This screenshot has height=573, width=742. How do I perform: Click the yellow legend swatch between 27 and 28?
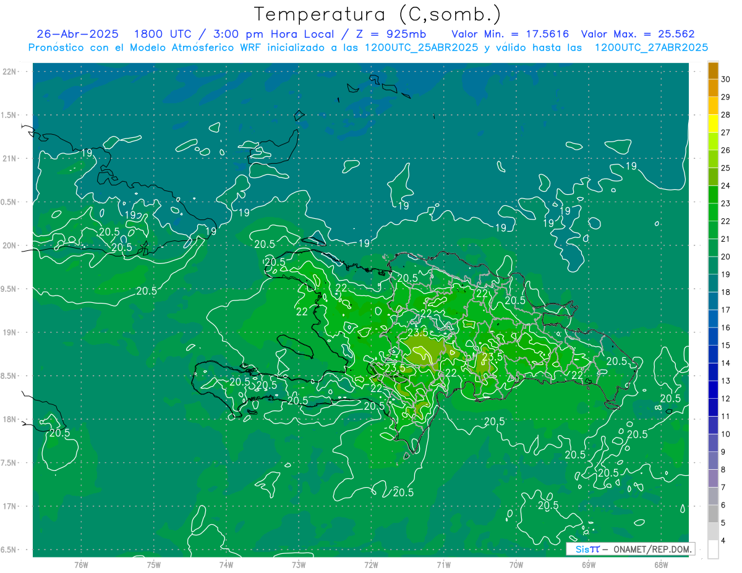tap(713, 124)
